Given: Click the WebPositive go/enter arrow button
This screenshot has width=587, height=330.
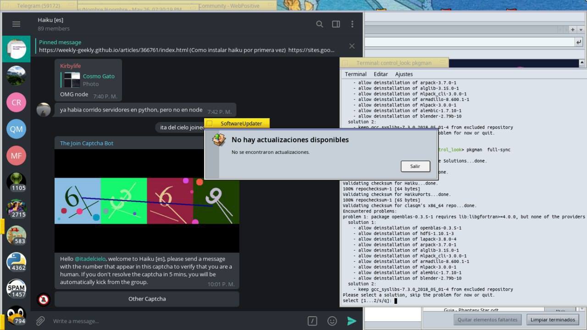Looking at the screenshot, I should [x=579, y=42].
